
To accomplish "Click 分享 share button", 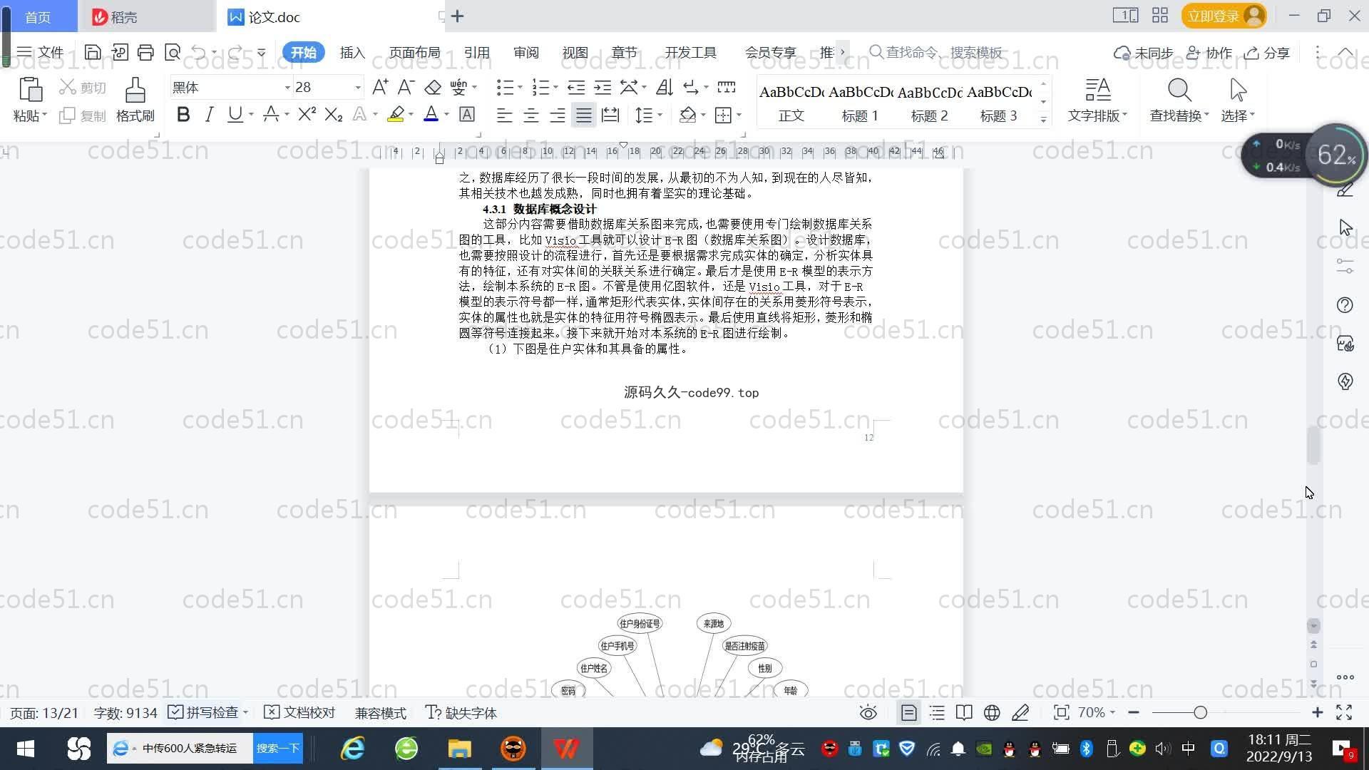I will point(1267,52).
